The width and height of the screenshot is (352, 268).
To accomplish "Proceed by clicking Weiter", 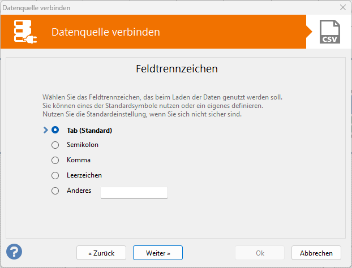I will (158, 253).
